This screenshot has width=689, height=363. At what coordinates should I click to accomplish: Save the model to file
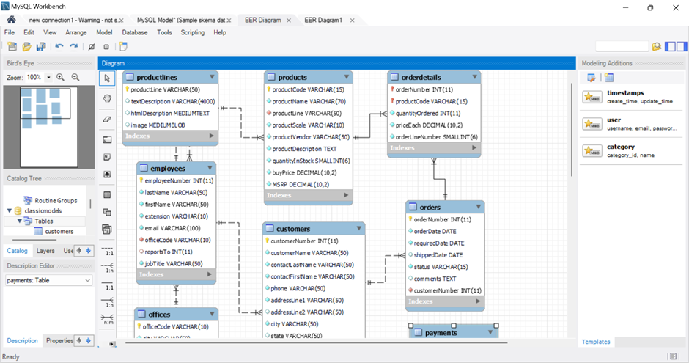[41, 47]
